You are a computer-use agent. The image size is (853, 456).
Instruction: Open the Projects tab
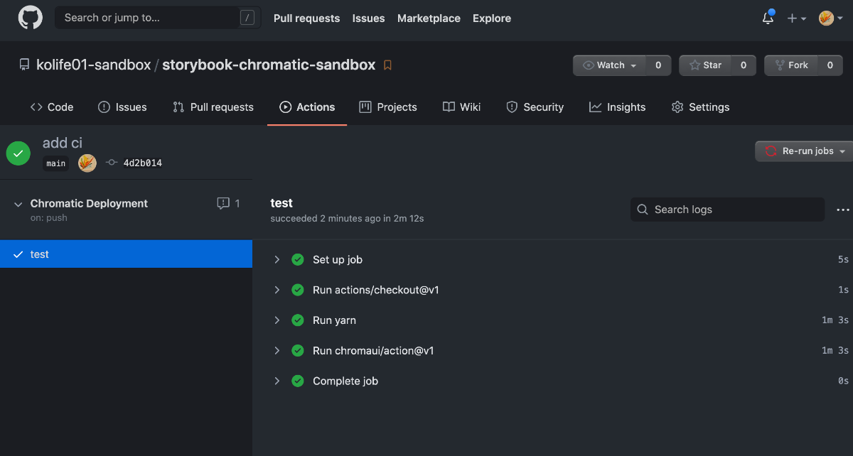[x=388, y=107]
